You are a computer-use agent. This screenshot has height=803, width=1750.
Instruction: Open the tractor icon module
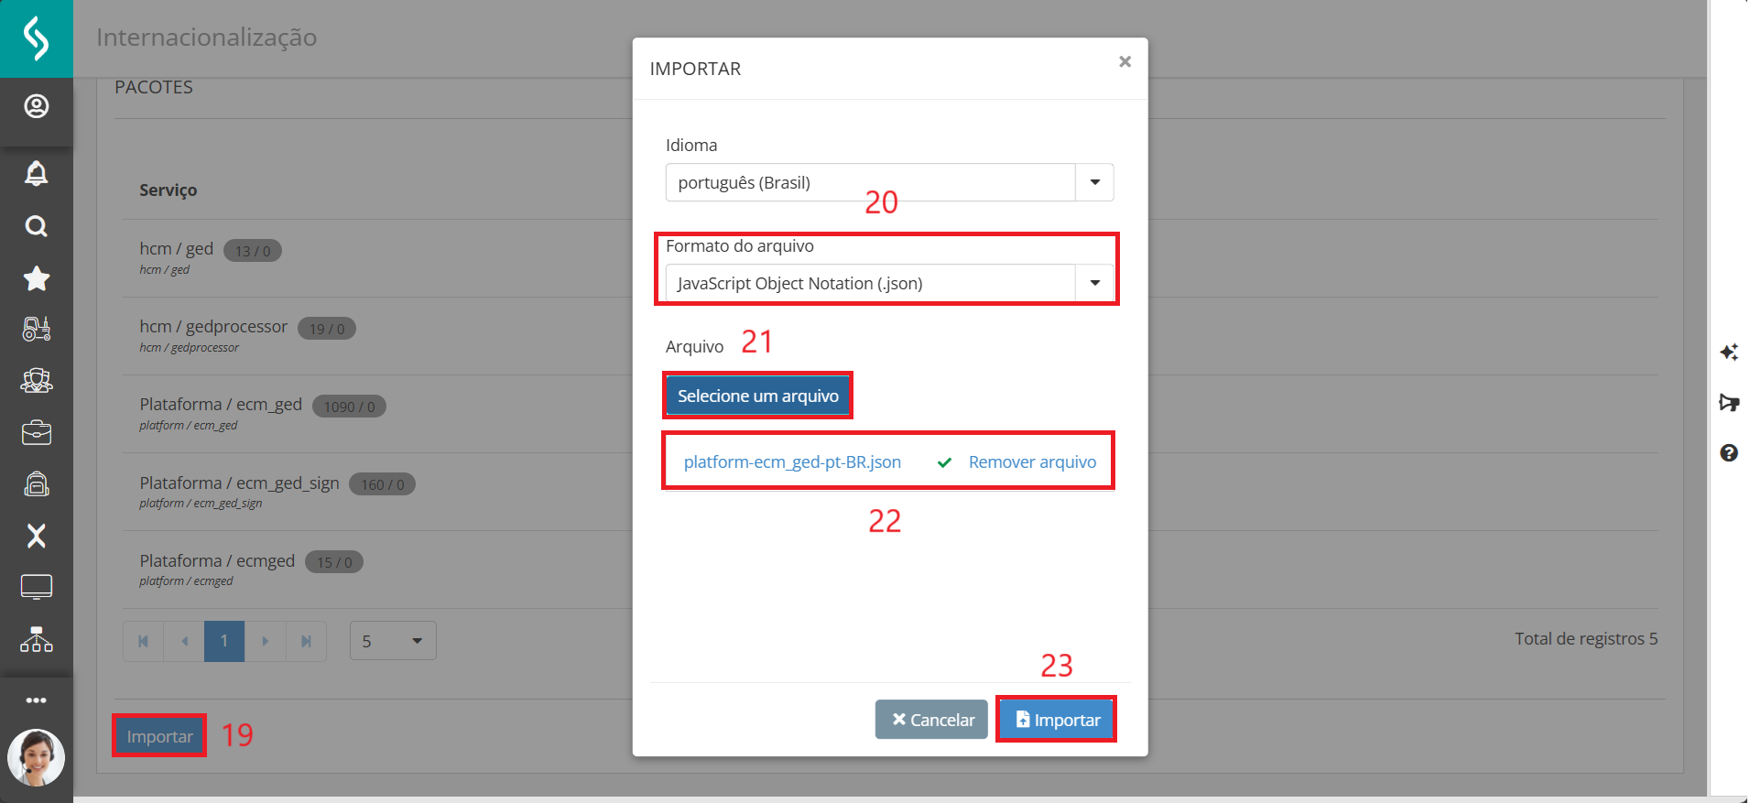[36, 329]
